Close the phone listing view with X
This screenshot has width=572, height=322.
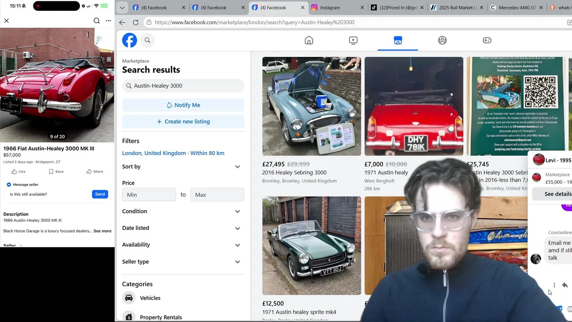pos(7,21)
